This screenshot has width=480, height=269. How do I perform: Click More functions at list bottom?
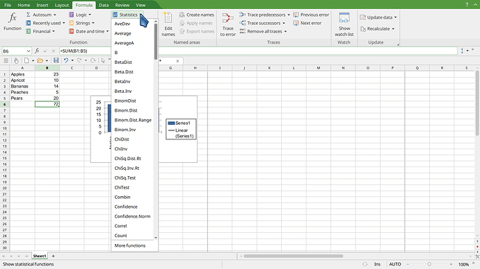130,245
